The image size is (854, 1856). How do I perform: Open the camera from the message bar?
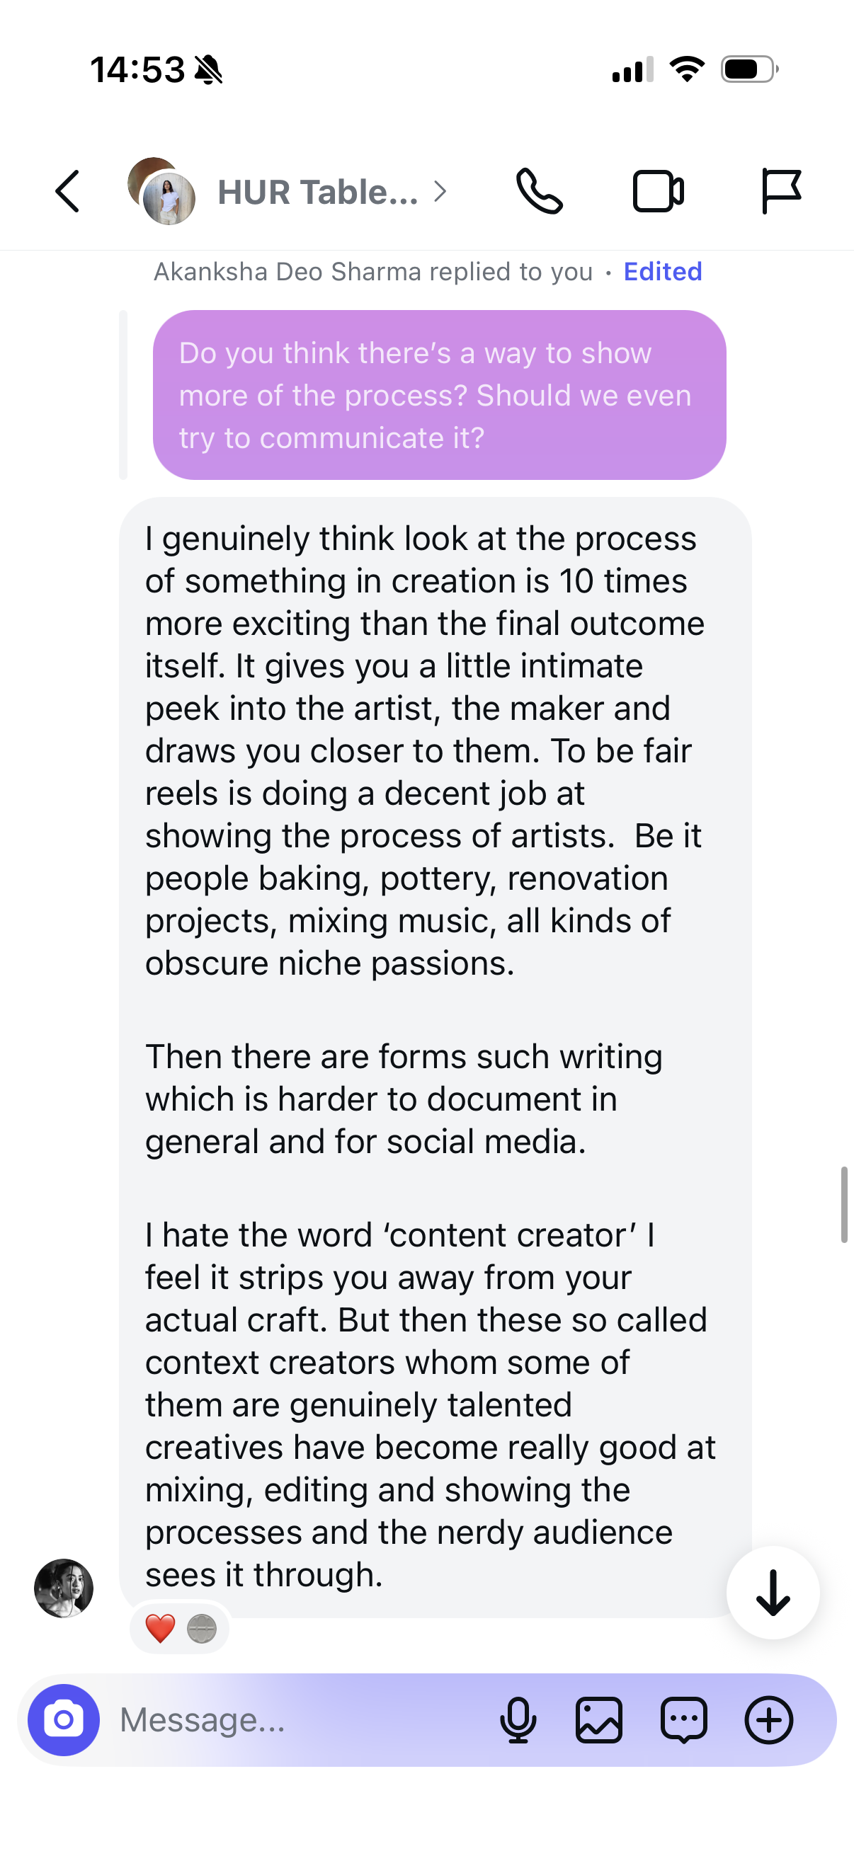[64, 1720]
